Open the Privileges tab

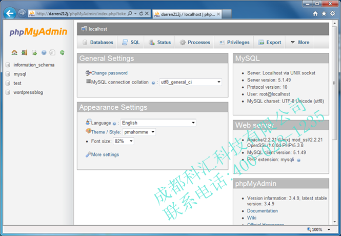point(234,42)
